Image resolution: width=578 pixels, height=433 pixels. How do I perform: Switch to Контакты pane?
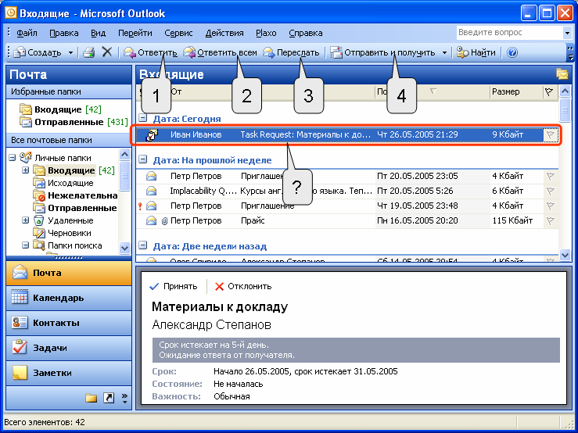coord(69,323)
